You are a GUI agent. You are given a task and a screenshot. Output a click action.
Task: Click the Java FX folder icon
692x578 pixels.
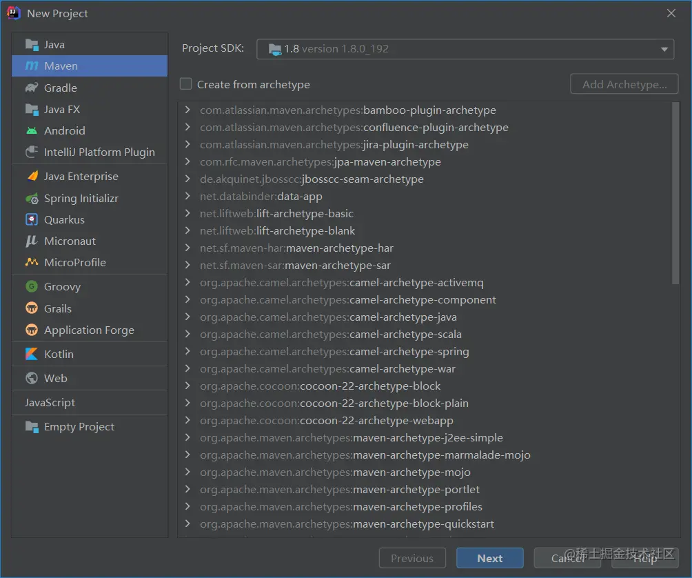click(32, 109)
